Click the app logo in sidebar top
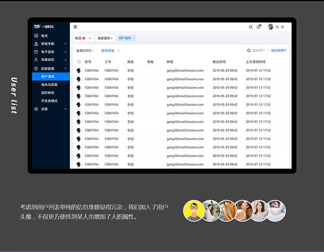Screen dimensions: 324x252 click(43, 27)
